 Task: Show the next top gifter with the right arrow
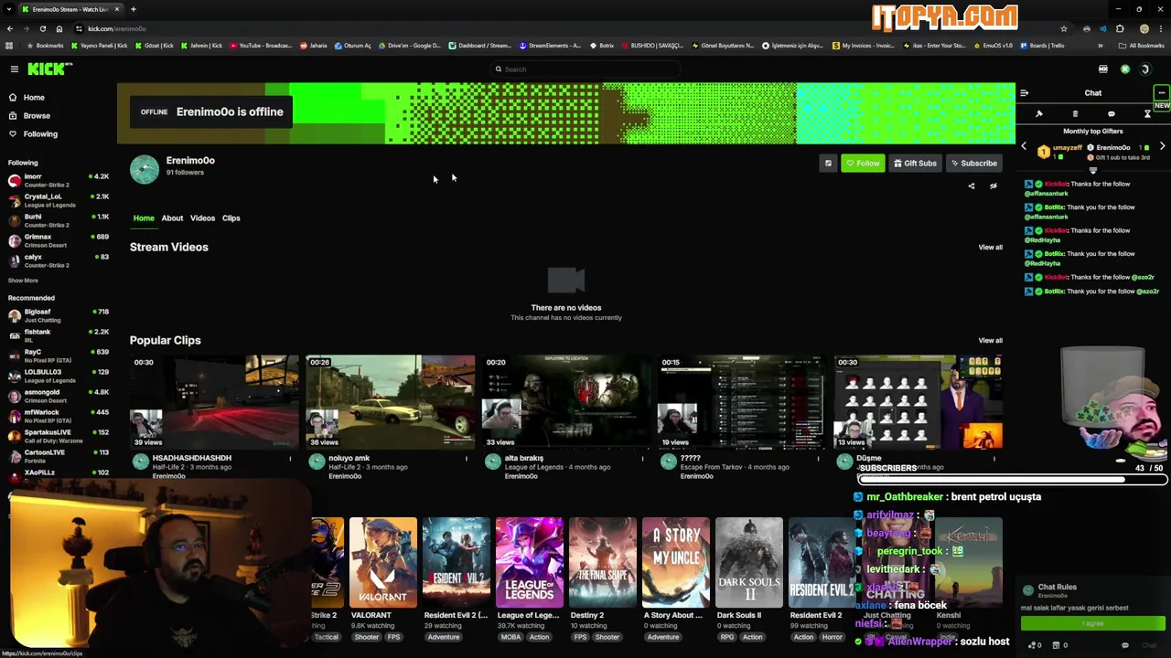[x=1162, y=147]
